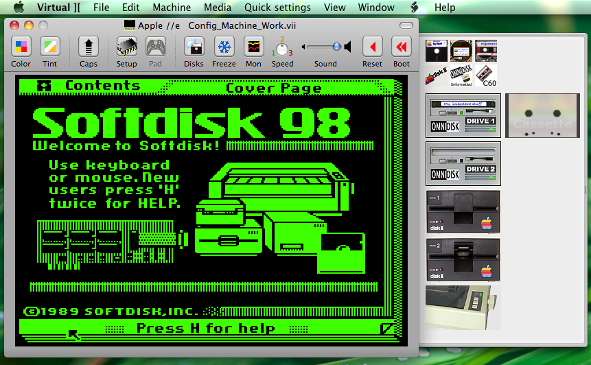Open the Mon monitor icon
Screen dimensions: 591x365
[253, 47]
